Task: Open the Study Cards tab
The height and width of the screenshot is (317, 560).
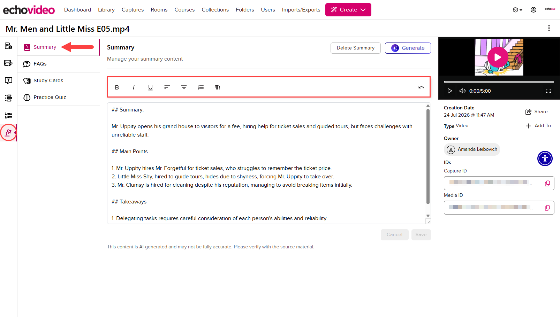Action: pyautogui.click(x=59, y=80)
